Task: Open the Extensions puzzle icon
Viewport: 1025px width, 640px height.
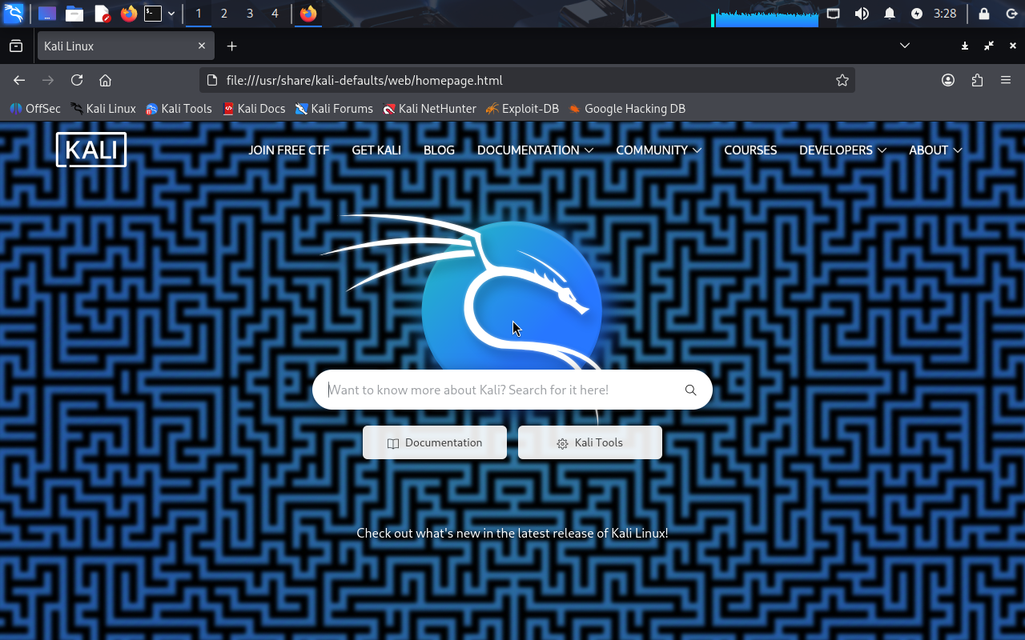Action: click(977, 80)
